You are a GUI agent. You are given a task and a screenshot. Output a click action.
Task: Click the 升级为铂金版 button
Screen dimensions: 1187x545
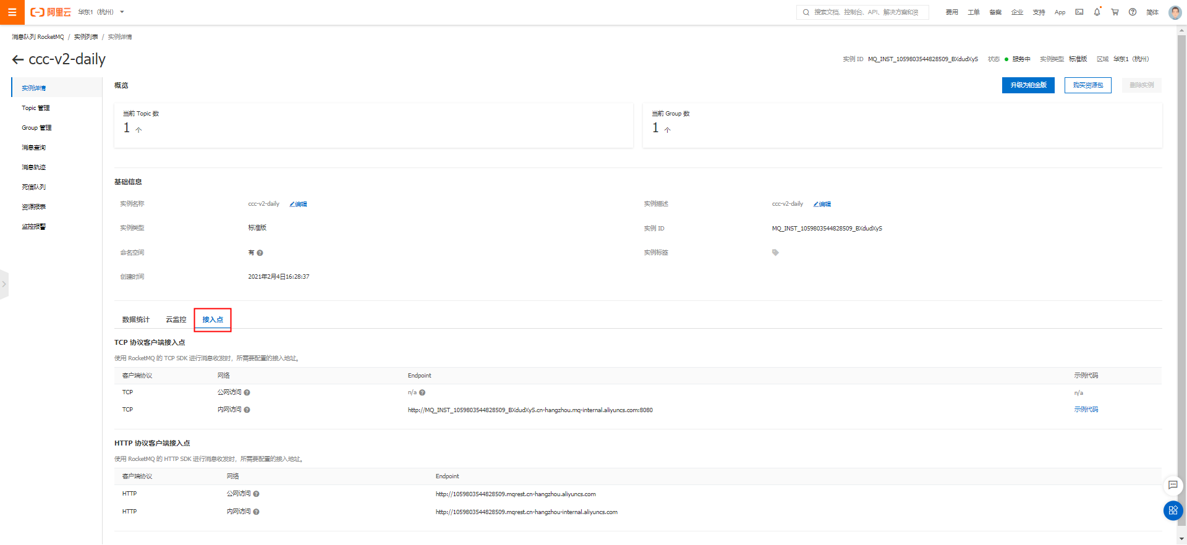1028,85
